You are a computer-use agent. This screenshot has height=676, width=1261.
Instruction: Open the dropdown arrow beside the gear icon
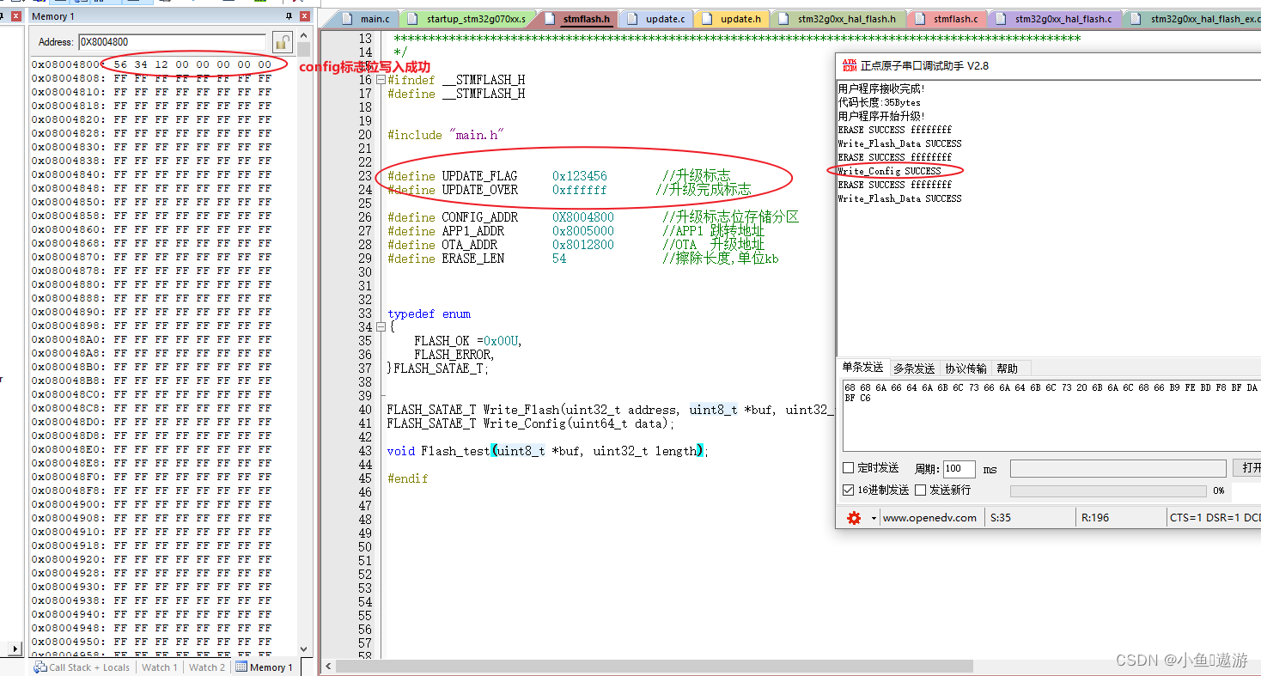click(874, 518)
